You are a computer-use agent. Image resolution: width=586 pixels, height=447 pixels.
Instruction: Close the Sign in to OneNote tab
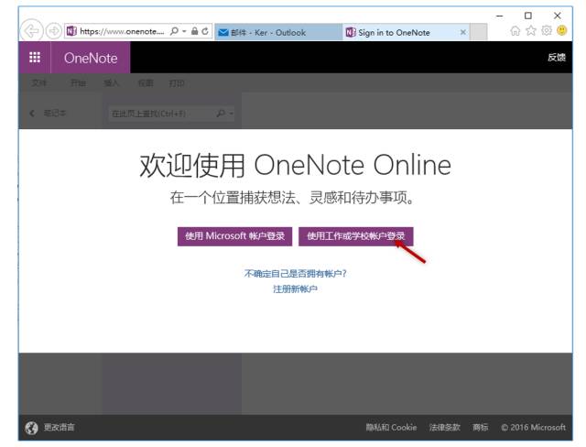tap(462, 32)
